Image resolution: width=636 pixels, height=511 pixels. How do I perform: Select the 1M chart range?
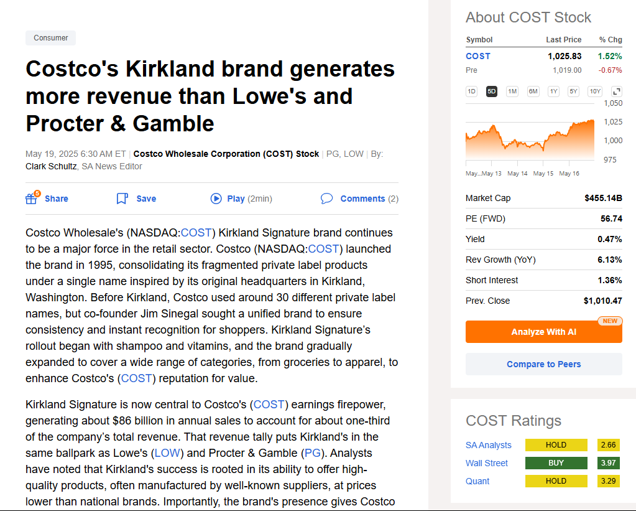(512, 91)
